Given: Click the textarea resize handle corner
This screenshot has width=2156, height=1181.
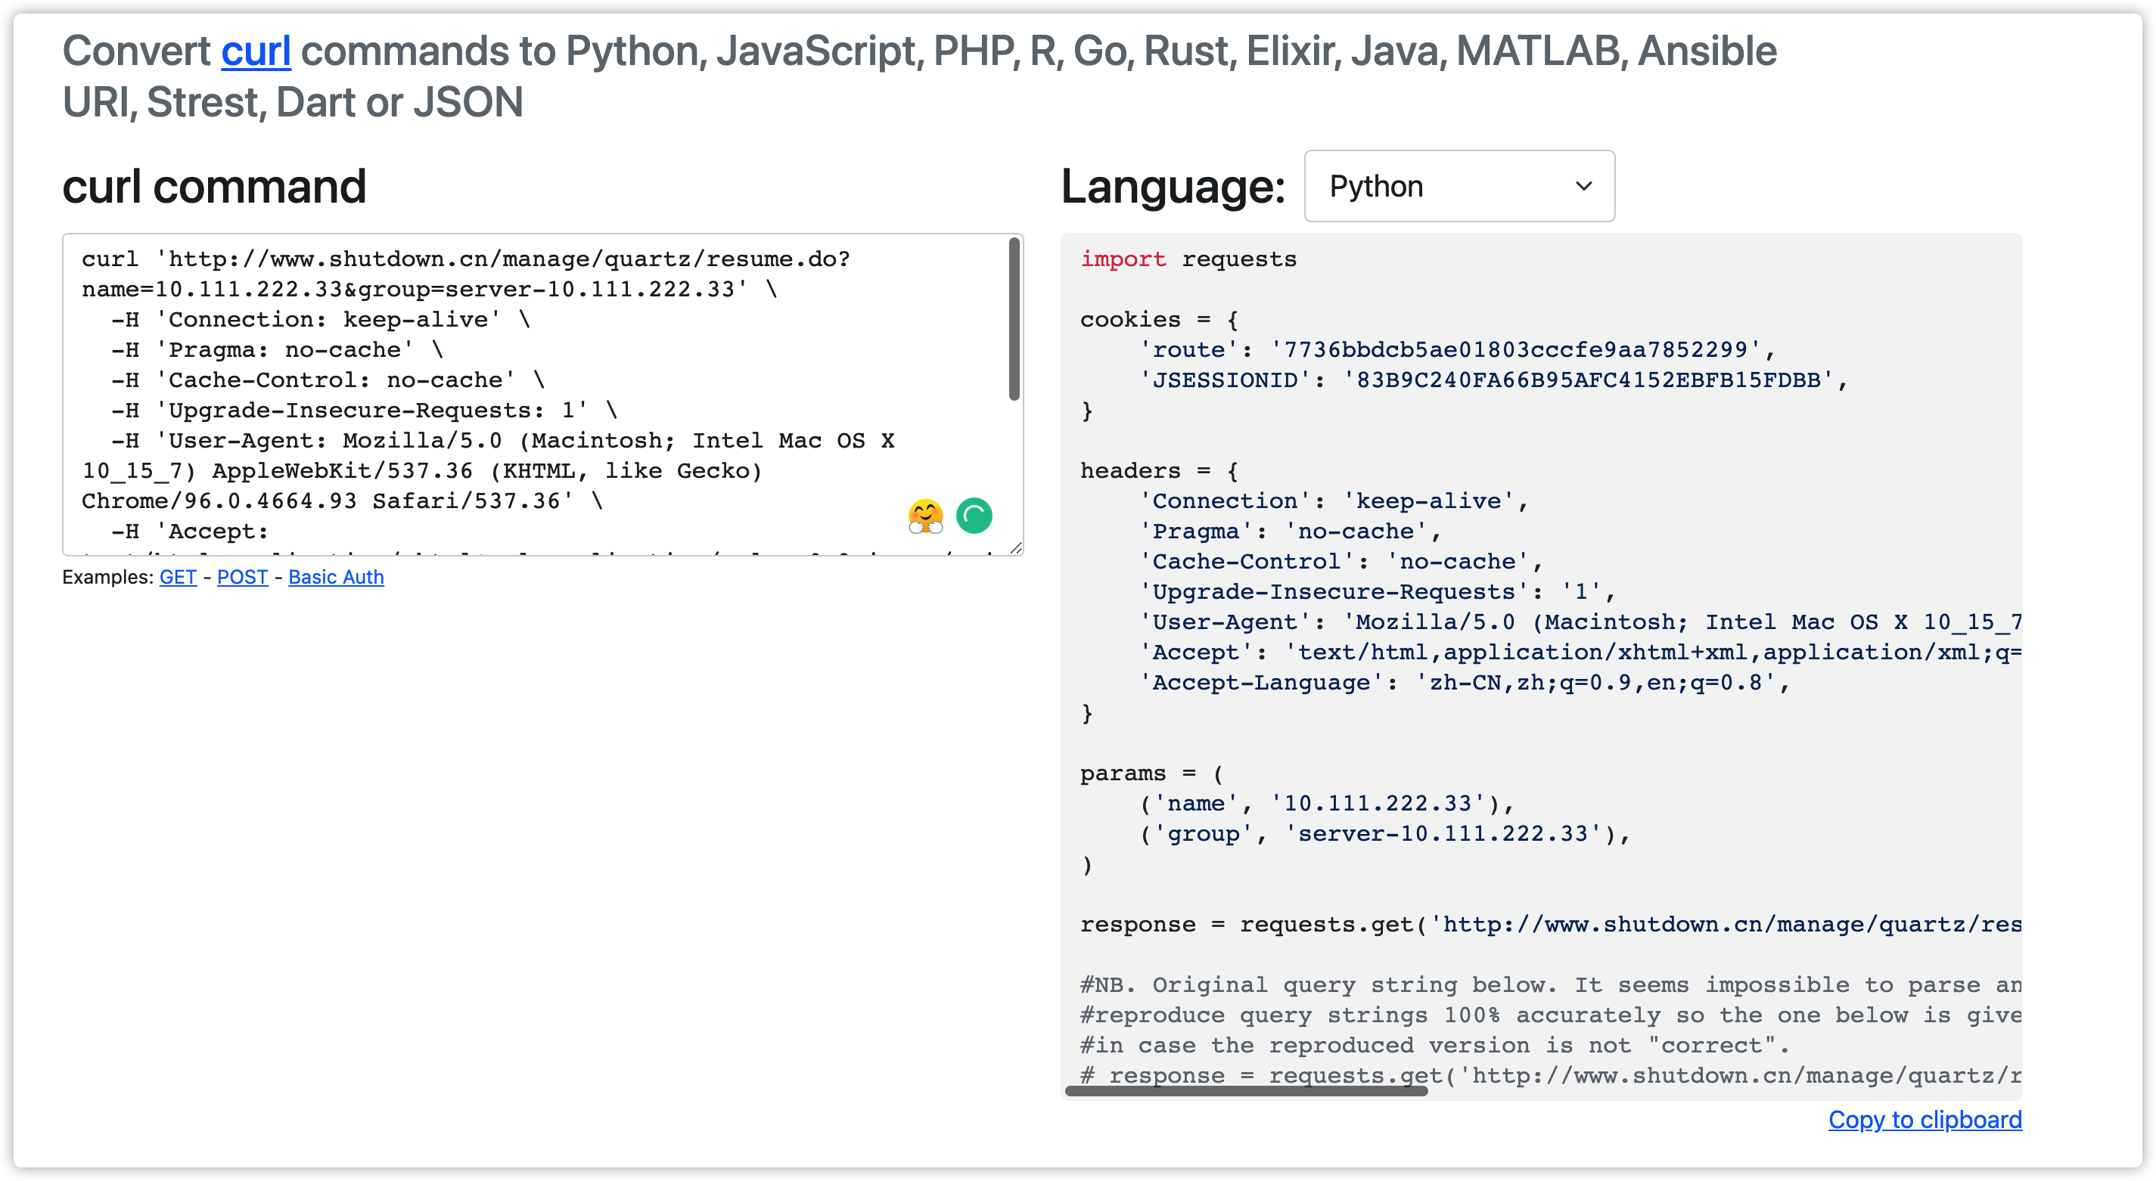Looking at the screenshot, I should (1015, 548).
